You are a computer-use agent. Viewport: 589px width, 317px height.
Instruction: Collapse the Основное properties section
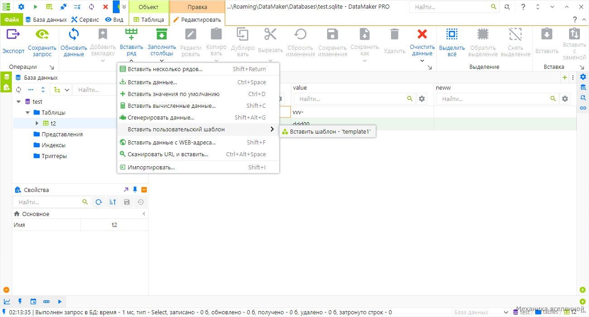tap(144, 214)
